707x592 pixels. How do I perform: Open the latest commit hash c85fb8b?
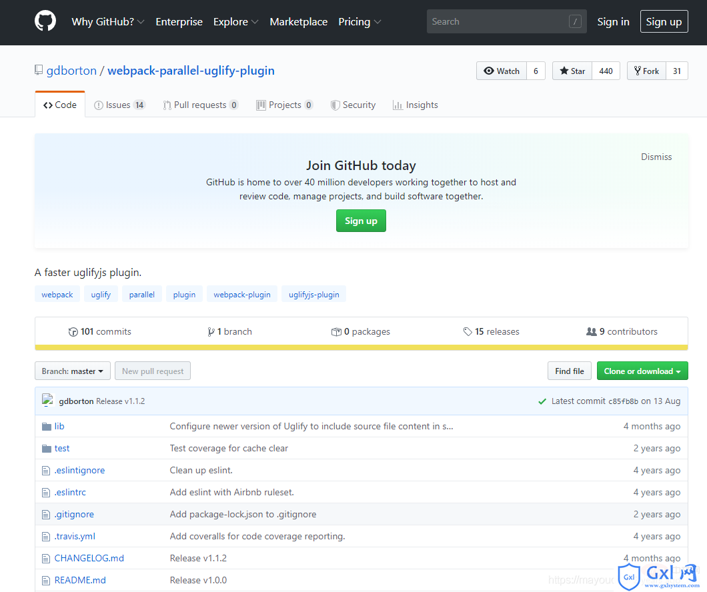[623, 401]
